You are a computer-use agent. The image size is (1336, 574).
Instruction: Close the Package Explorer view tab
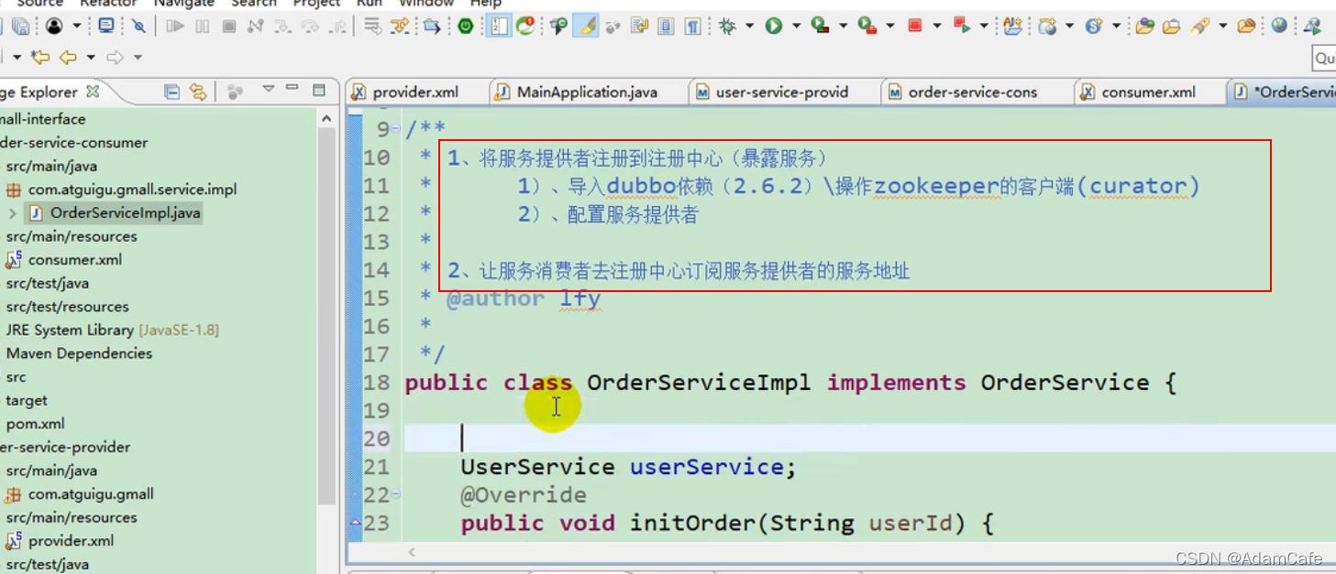click(x=93, y=92)
